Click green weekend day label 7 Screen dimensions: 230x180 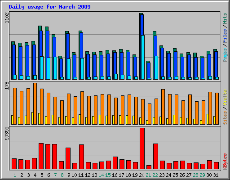tap(55, 175)
